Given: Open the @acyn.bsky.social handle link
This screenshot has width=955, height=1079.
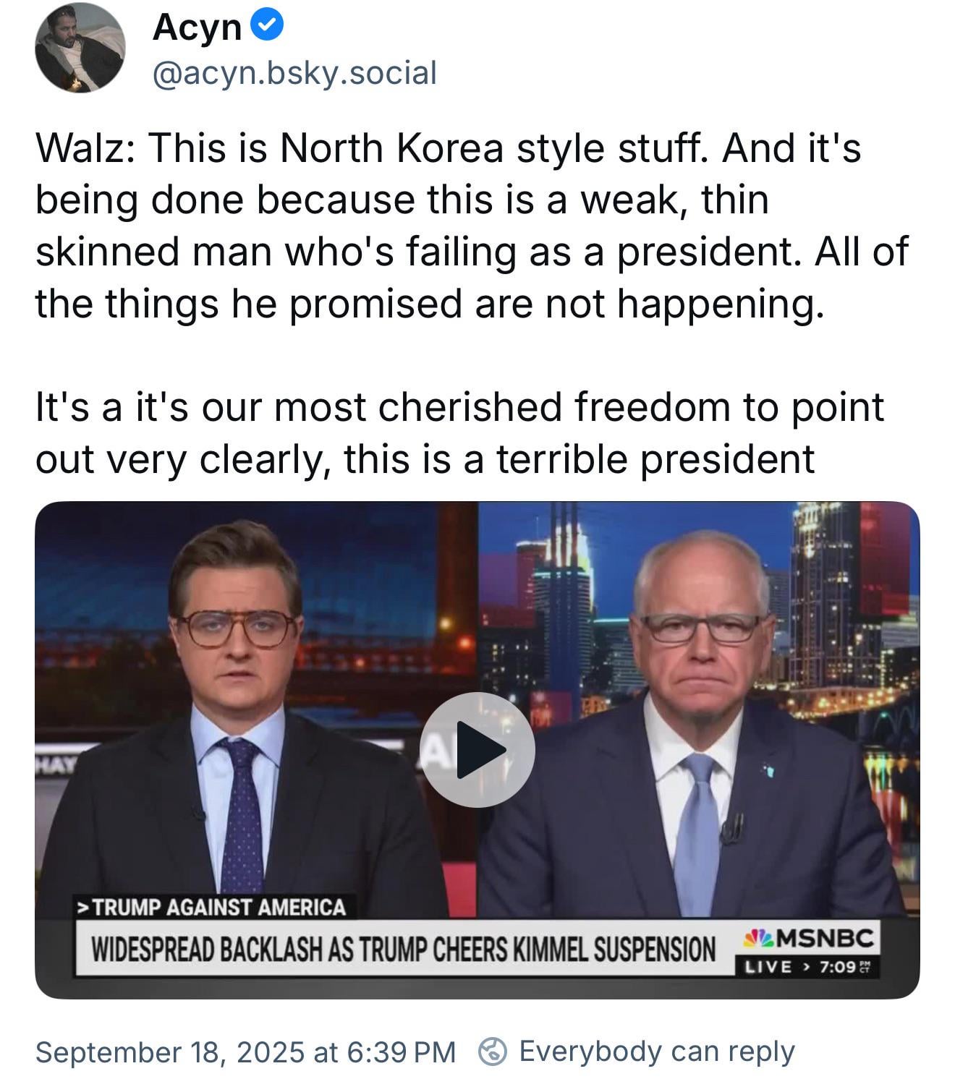Looking at the screenshot, I should coord(294,73).
